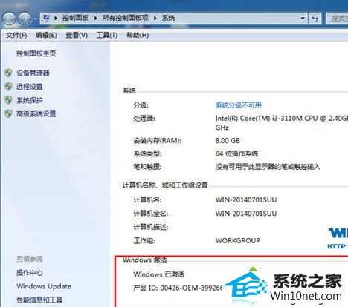The width and height of the screenshot is (348, 307).
Task: Open the 编辑(E) menu
Action: click(46, 36)
